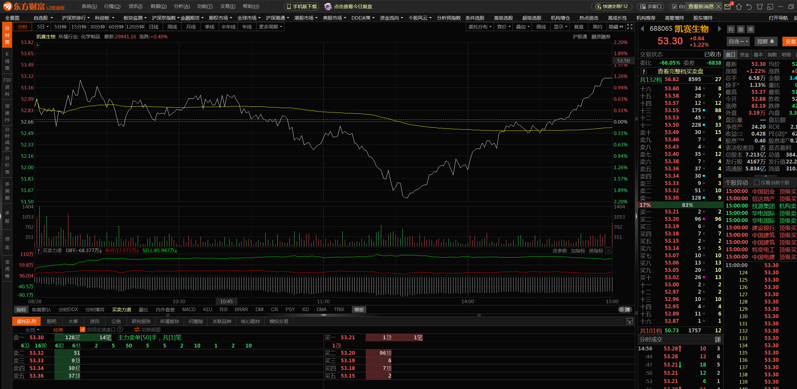This screenshot has width=797, height=389.
Task: Select the MACD indicator
Action: (189, 309)
